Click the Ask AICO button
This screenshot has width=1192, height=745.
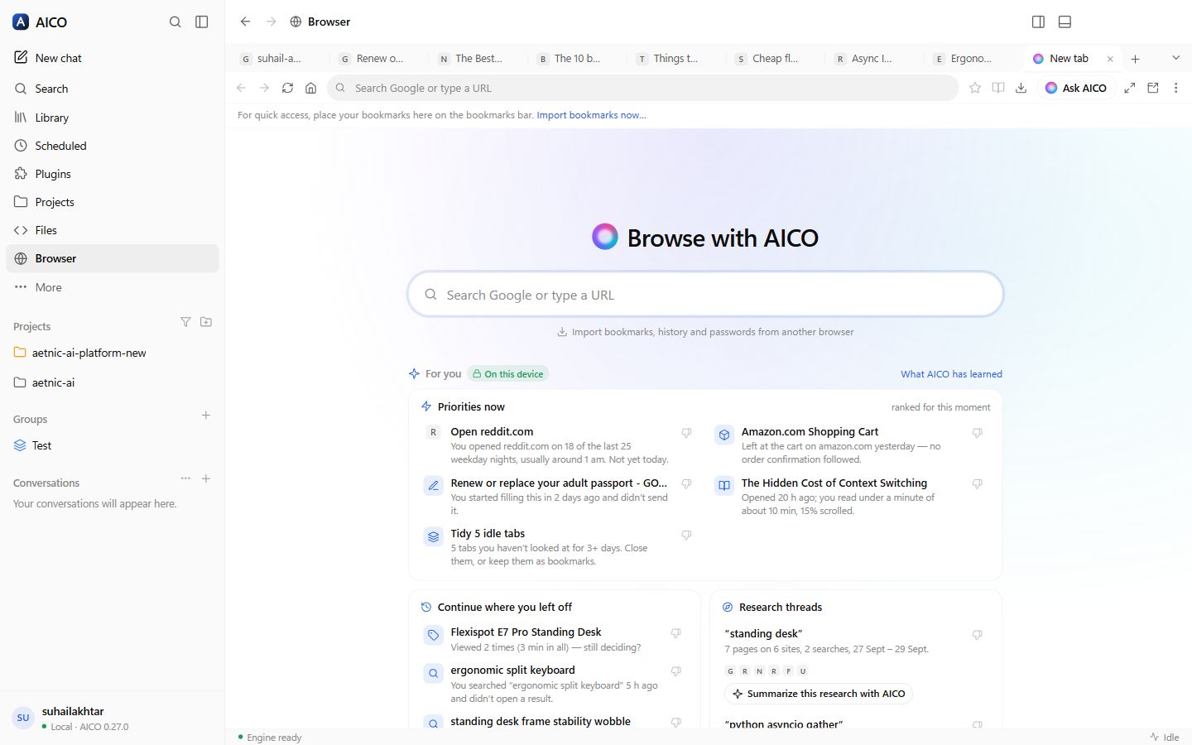pos(1076,88)
